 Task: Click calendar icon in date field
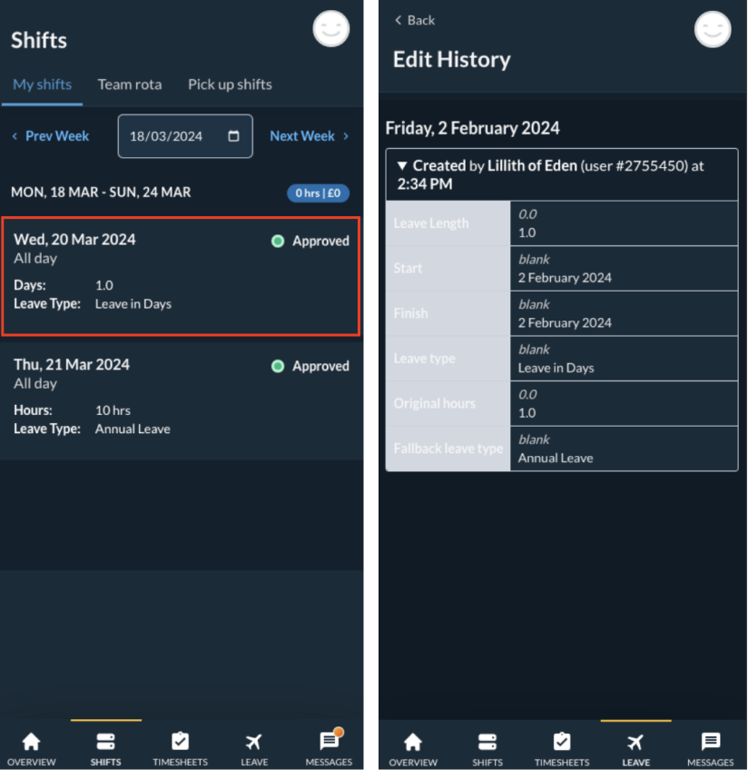tap(233, 136)
